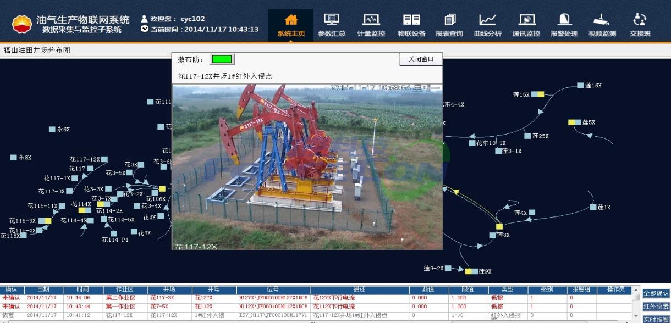Open the 报表查询 icon
Viewport: 671px width, 323px height.
click(449, 20)
